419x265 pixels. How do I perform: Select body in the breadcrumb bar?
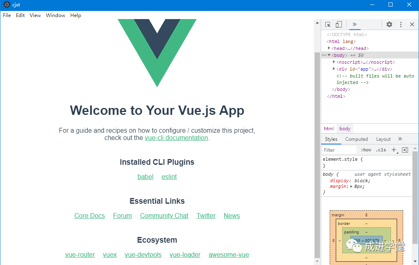pos(345,129)
